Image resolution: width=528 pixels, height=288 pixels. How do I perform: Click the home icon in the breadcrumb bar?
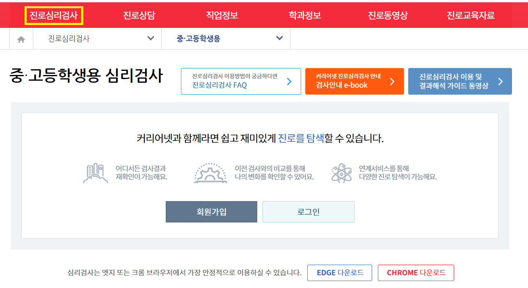pyautogui.click(x=21, y=38)
